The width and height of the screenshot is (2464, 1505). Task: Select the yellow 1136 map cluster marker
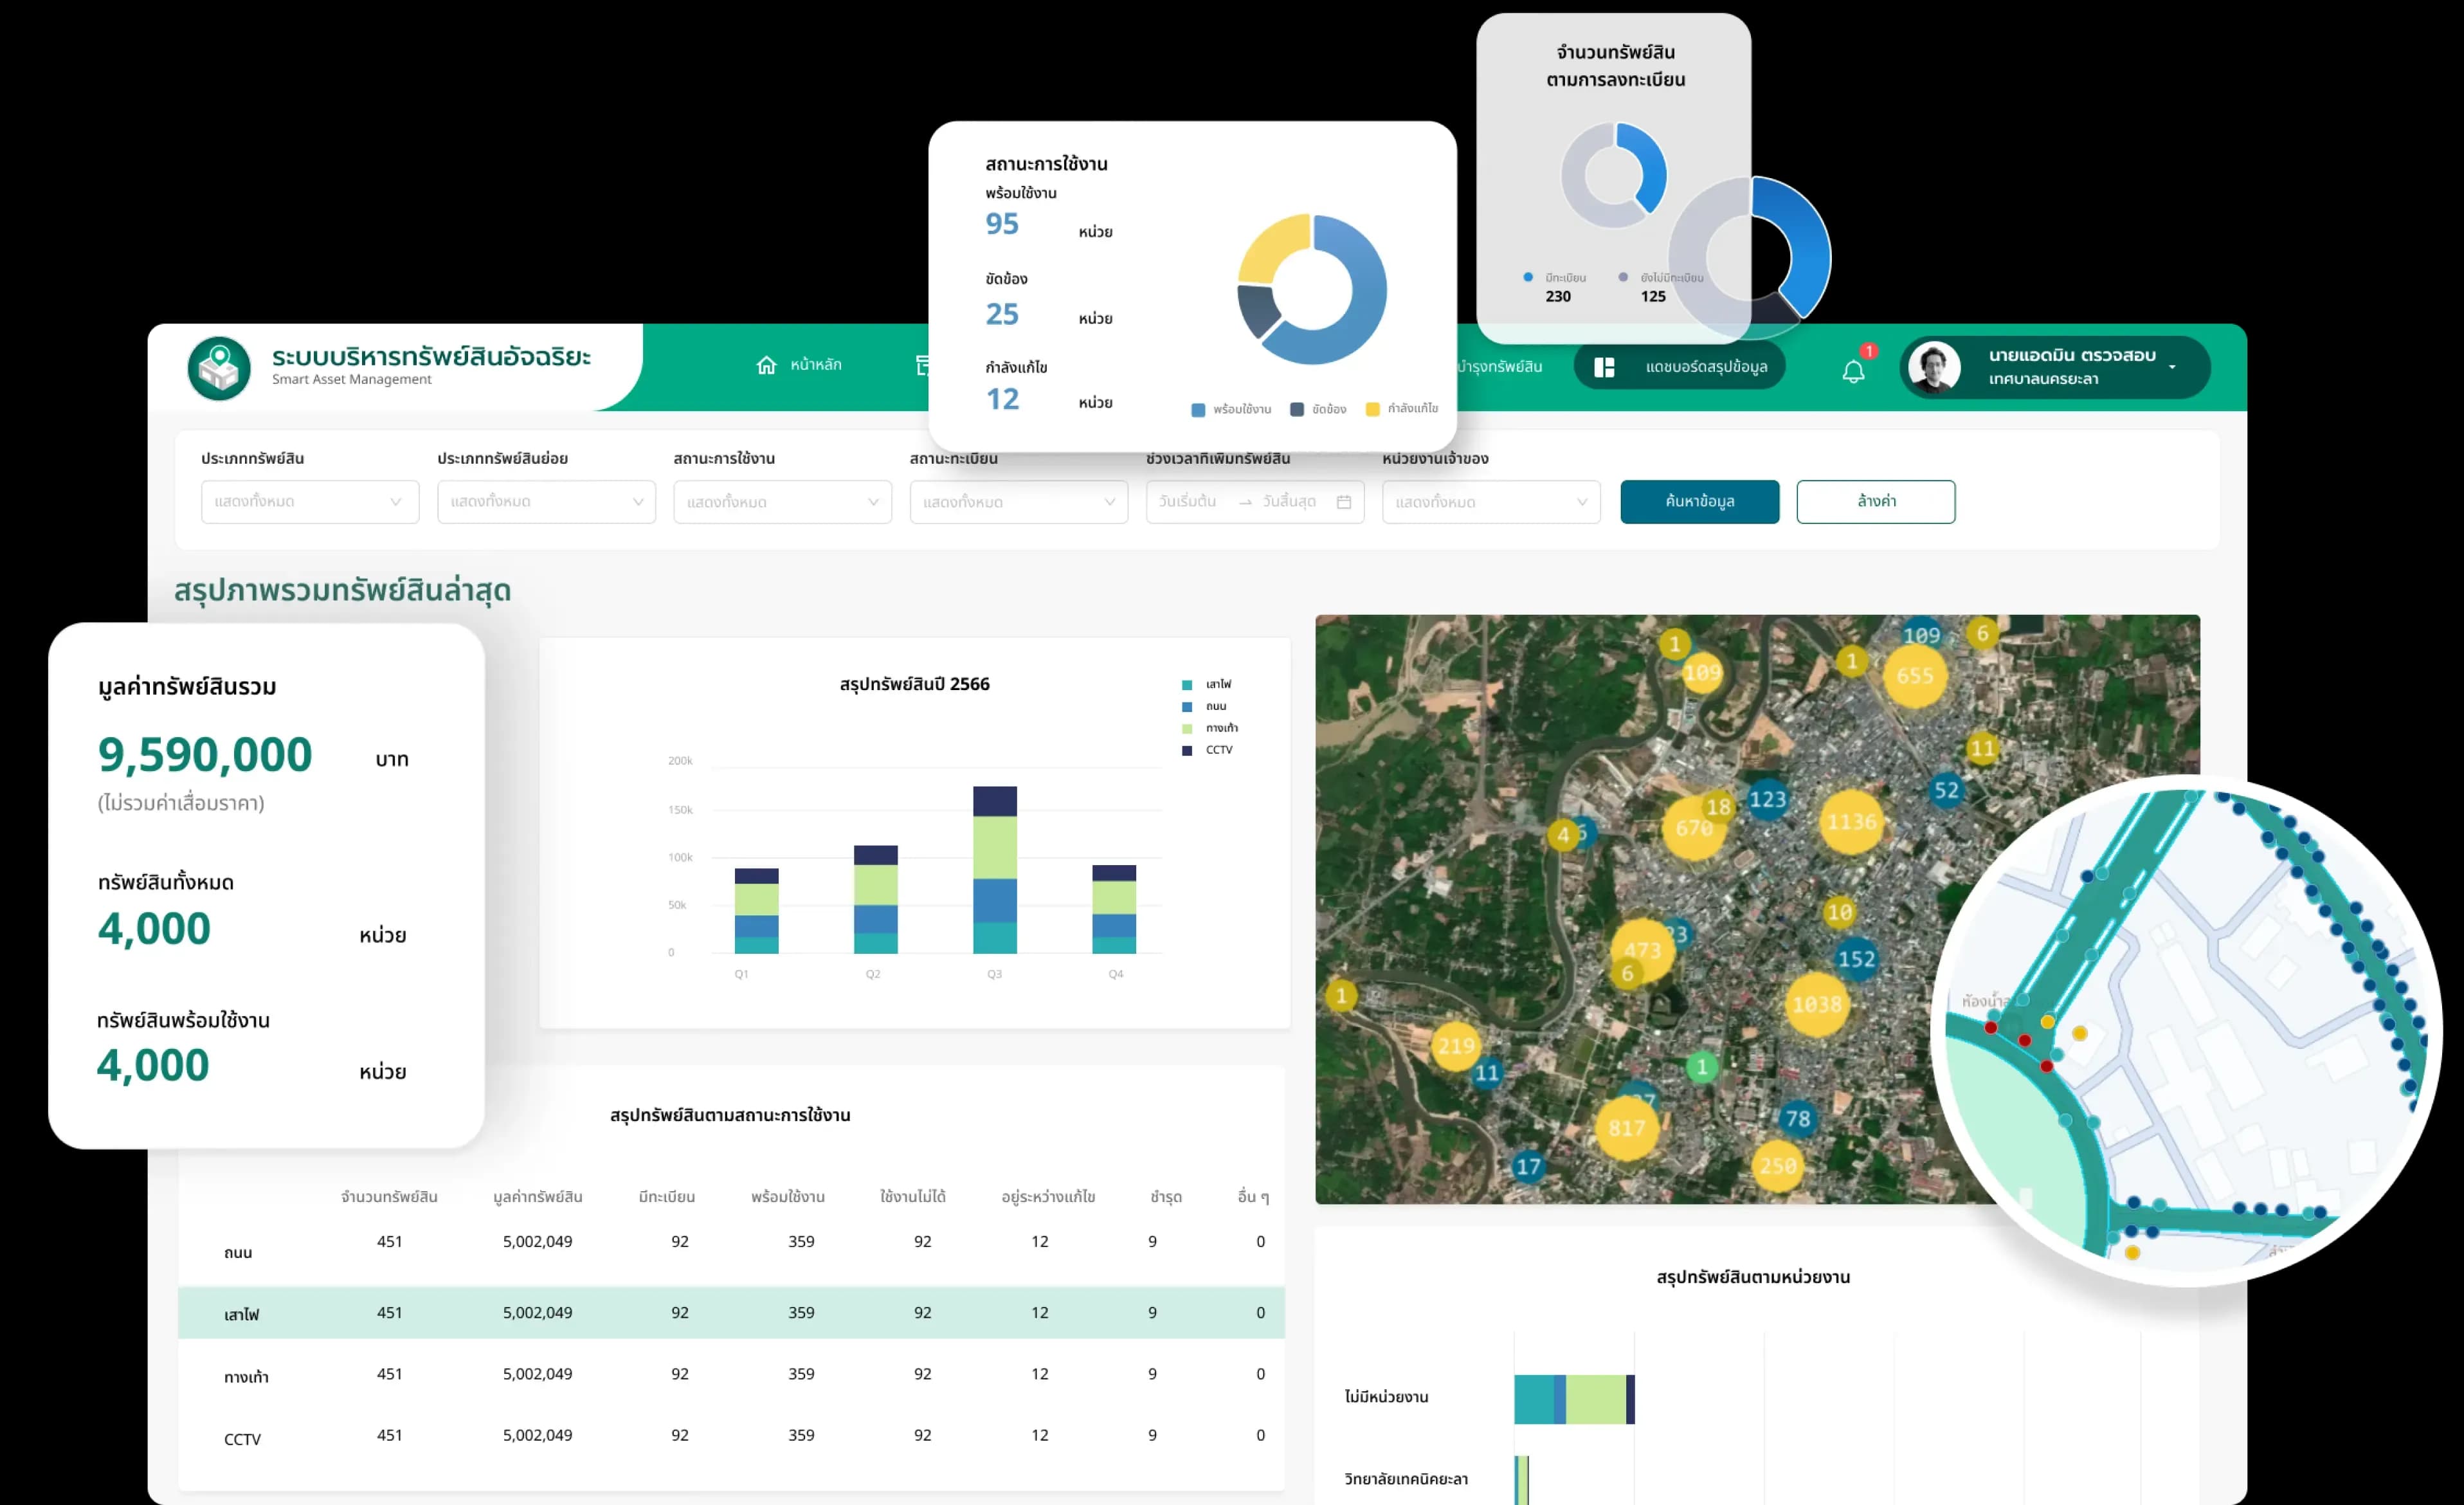click(x=1851, y=822)
